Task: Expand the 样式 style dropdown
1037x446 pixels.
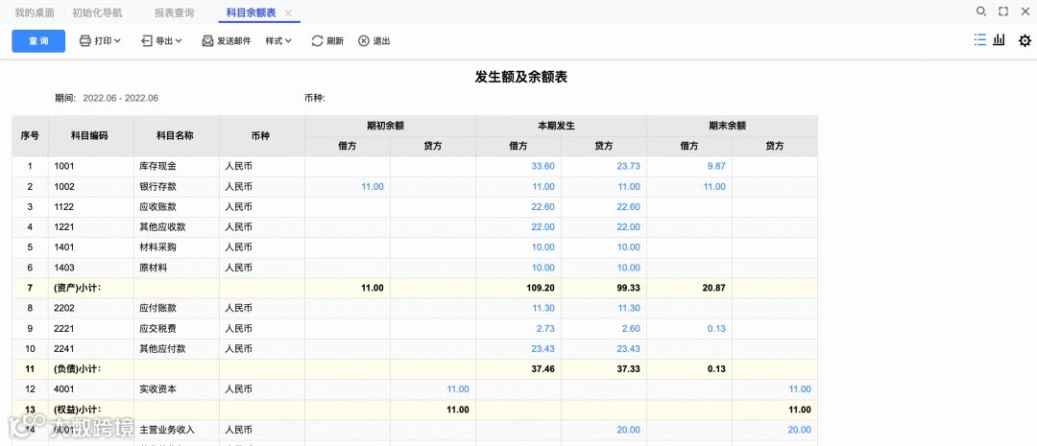Action: [x=279, y=41]
